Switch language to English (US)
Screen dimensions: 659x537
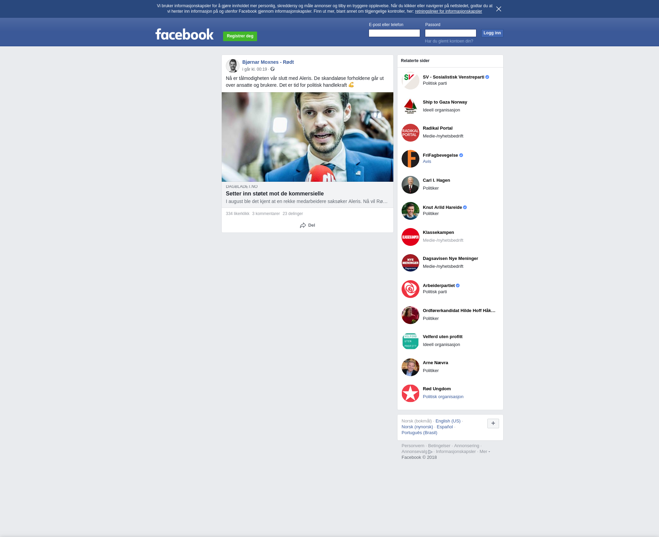click(448, 421)
